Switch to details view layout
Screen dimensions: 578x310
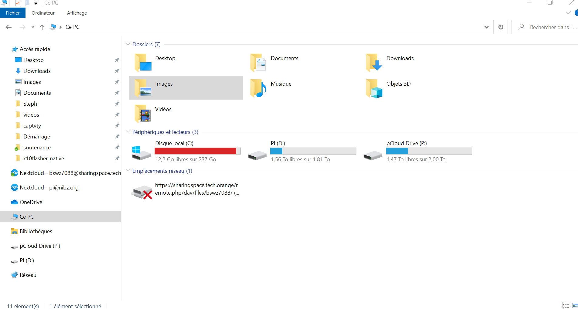pos(566,305)
